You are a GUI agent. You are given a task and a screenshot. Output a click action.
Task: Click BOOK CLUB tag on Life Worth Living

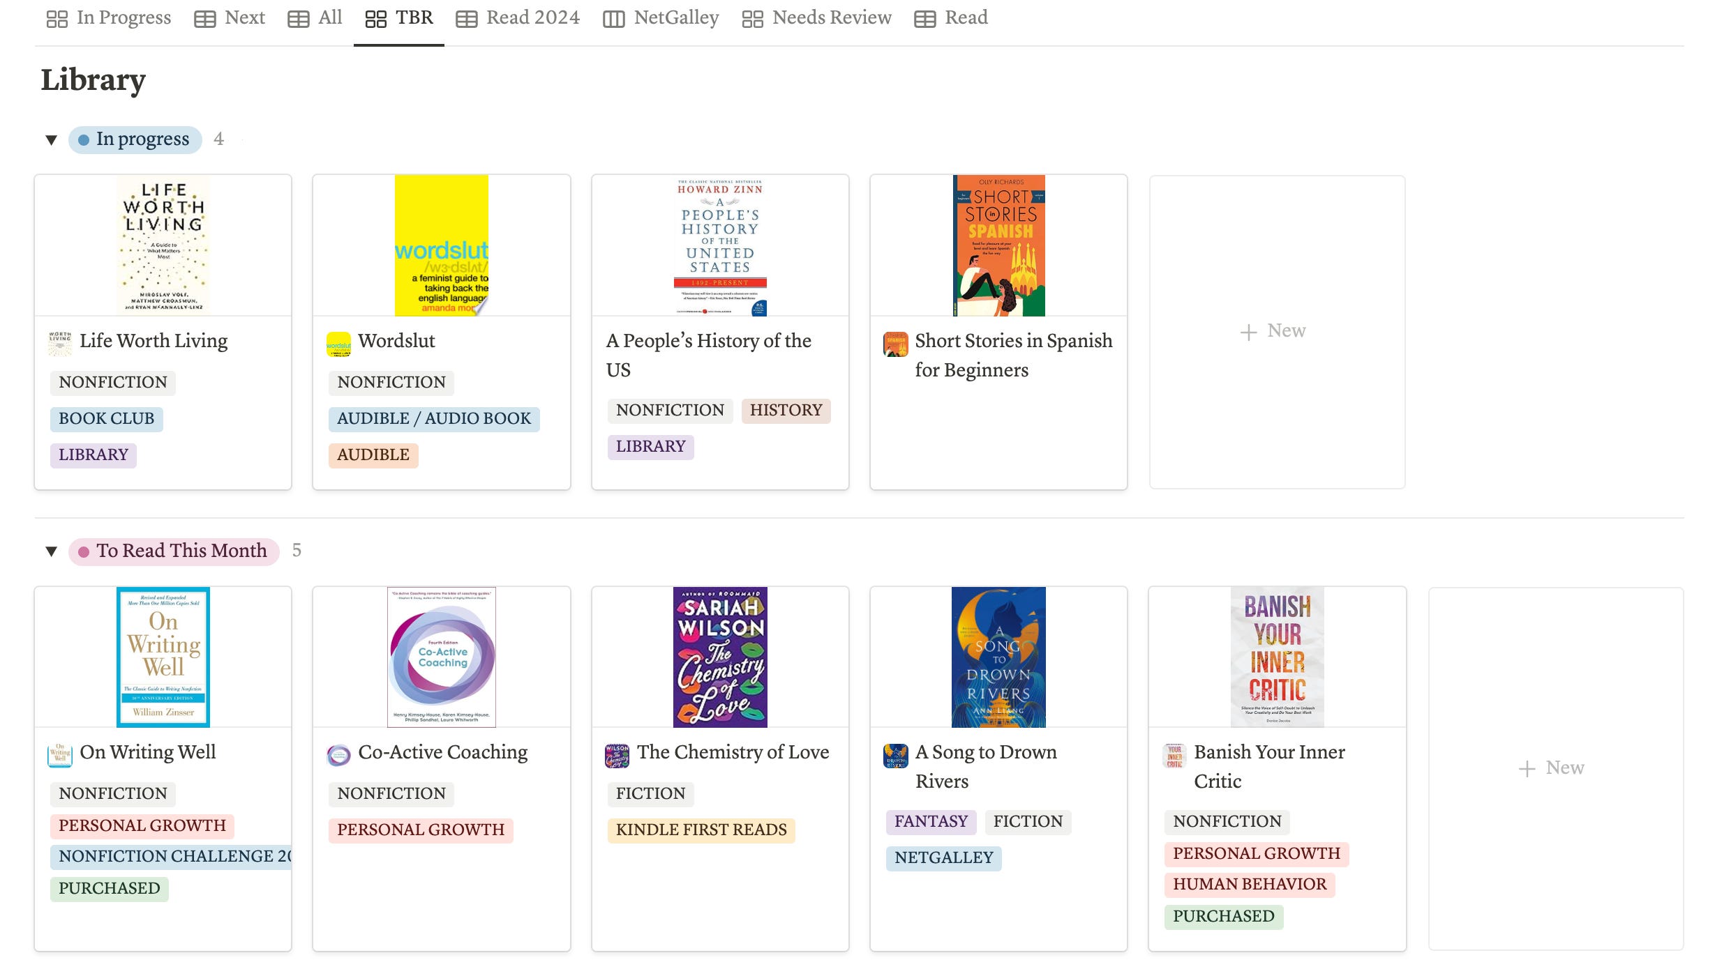click(x=106, y=419)
